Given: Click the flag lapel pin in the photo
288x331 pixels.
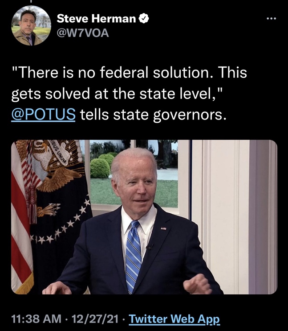Looking at the screenshot, I should (x=163, y=228).
